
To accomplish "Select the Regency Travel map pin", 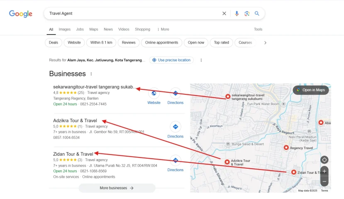I will pos(286,147).
